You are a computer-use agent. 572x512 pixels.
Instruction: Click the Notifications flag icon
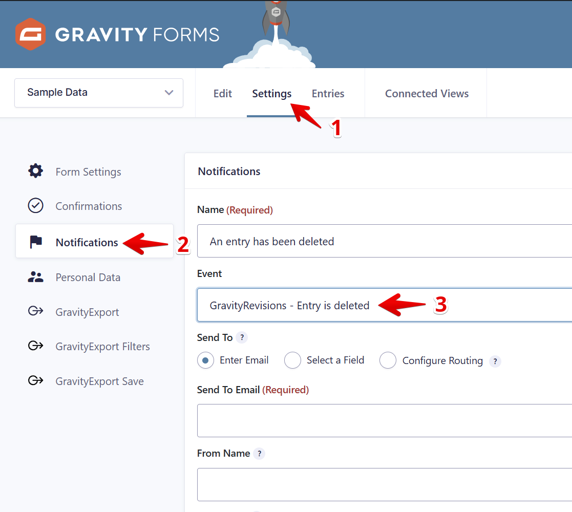(35, 242)
